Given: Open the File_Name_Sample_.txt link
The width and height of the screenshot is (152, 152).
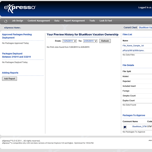Looking at the screenshot, I should [x=133, y=46].
